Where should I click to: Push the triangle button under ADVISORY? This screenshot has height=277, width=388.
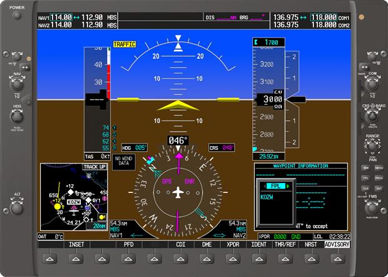[338, 259]
